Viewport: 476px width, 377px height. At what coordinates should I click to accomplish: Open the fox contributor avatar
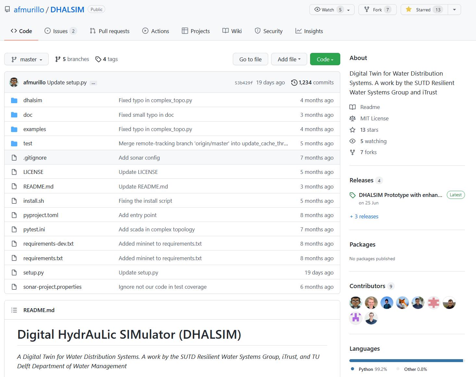click(x=403, y=303)
